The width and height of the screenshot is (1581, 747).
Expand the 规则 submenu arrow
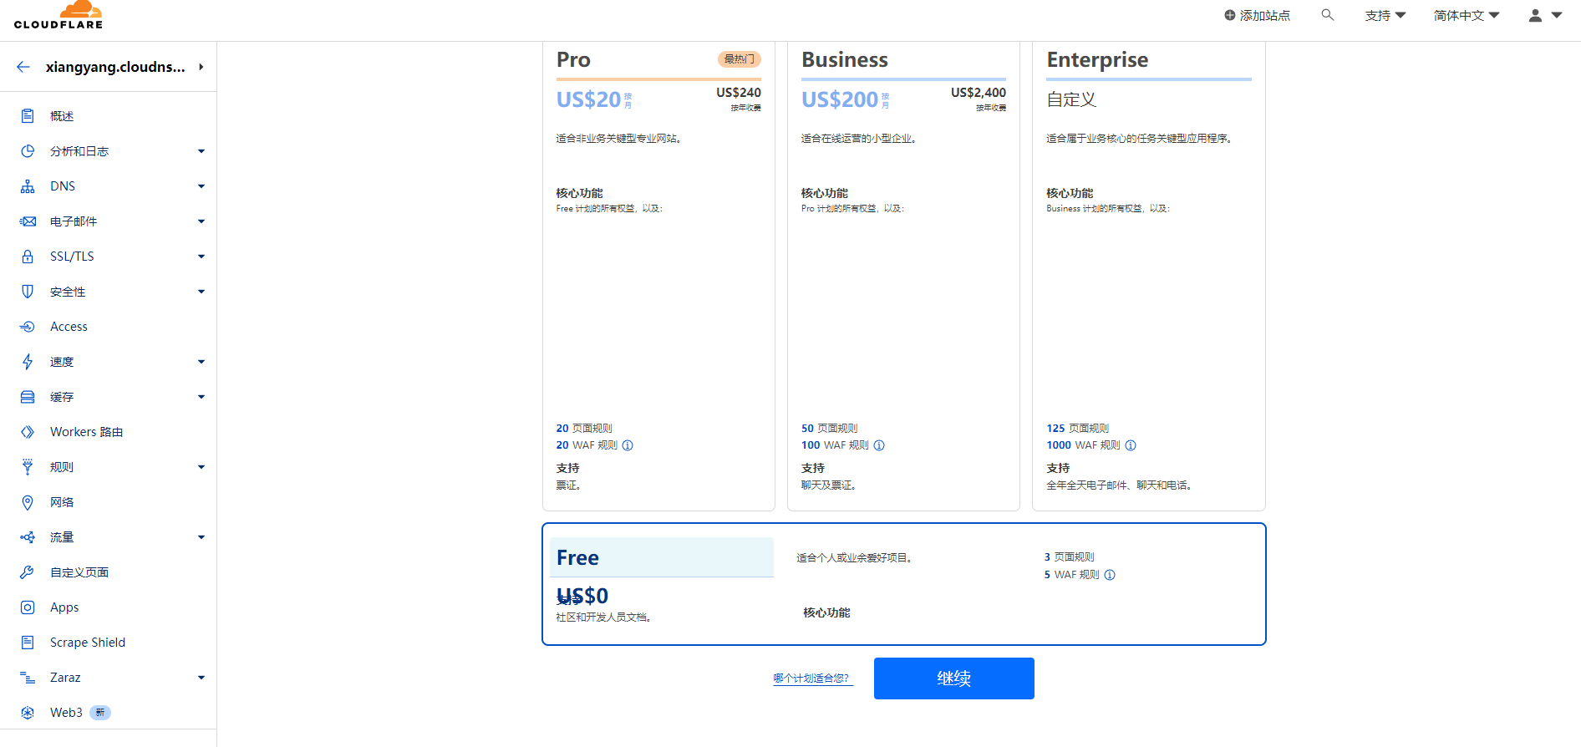pyautogui.click(x=201, y=467)
